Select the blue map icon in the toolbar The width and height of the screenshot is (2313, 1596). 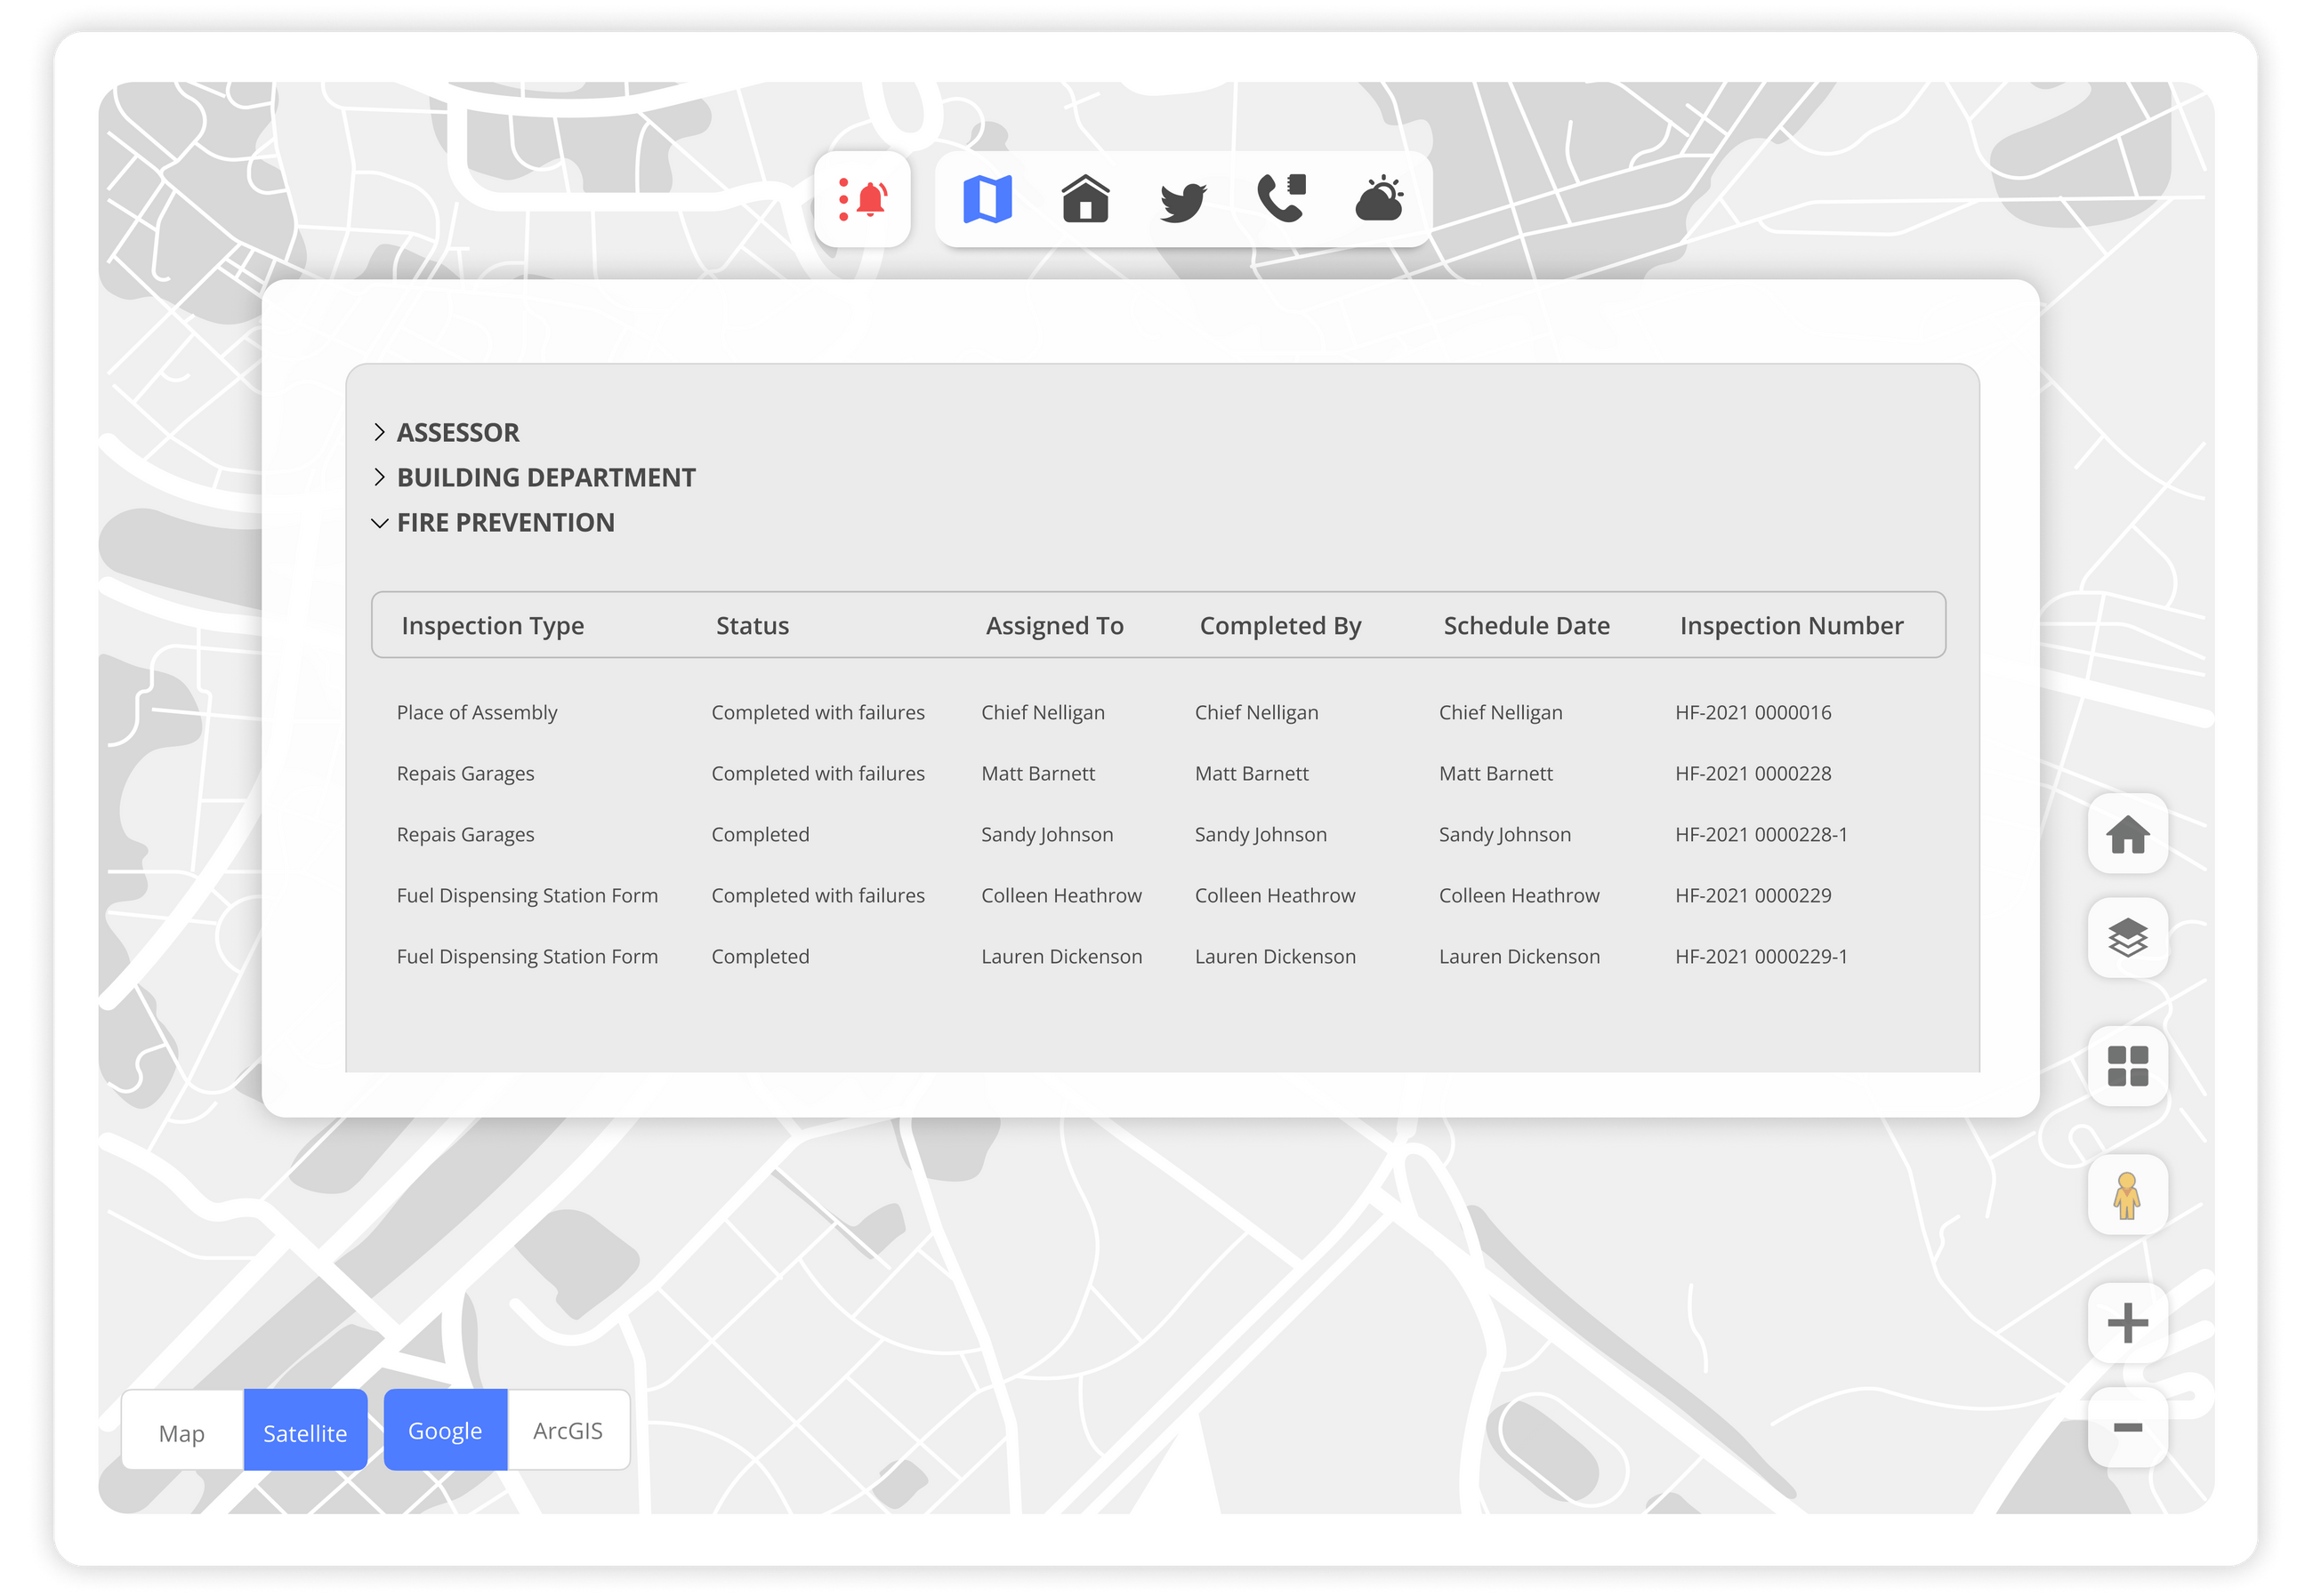pyautogui.click(x=988, y=198)
